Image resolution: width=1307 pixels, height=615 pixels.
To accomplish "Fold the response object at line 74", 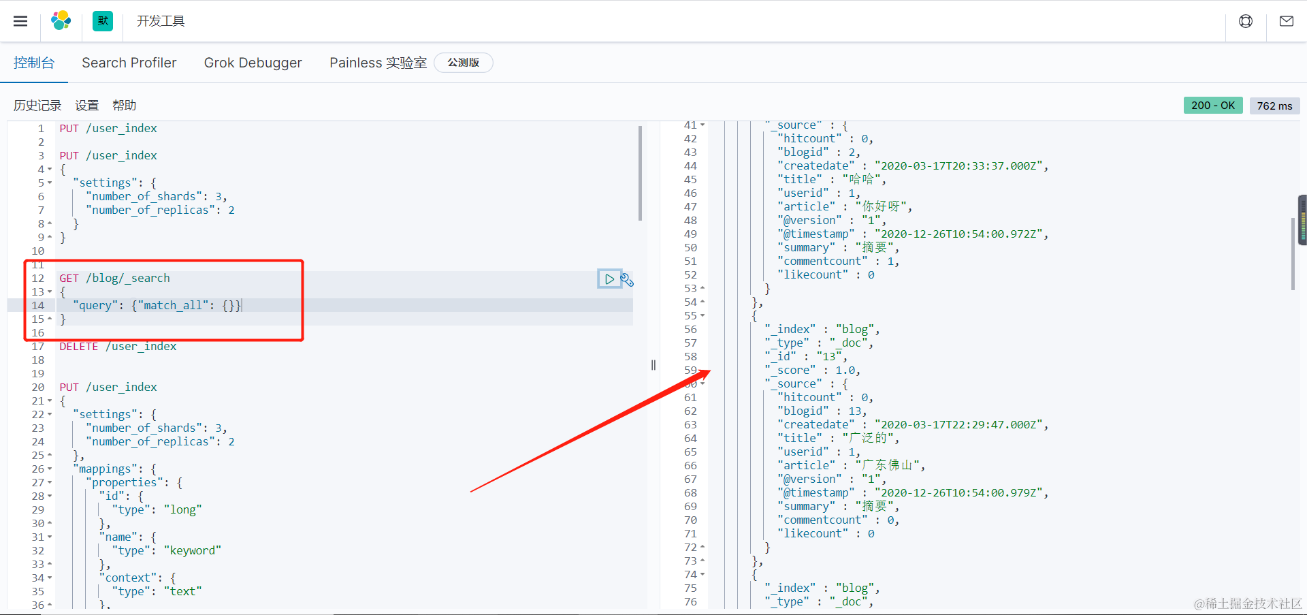I will coord(703,574).
